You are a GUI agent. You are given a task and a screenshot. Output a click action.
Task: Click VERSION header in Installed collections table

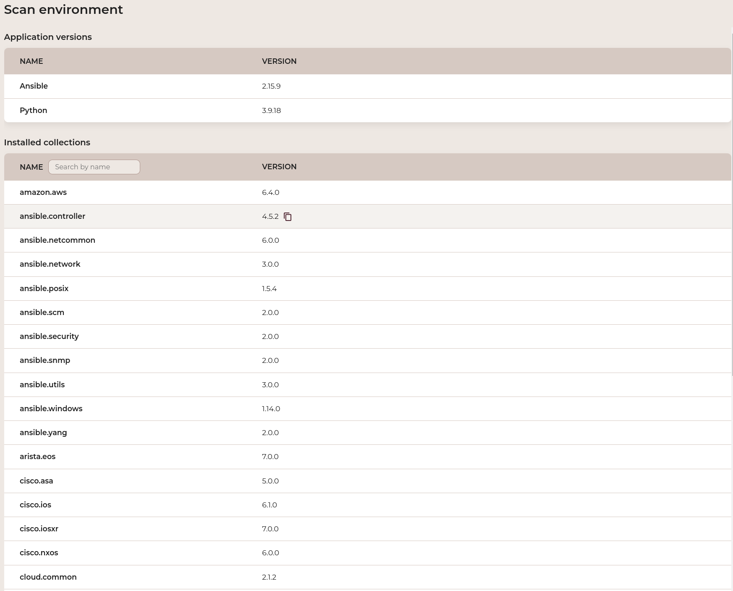[x=279, y=167]
